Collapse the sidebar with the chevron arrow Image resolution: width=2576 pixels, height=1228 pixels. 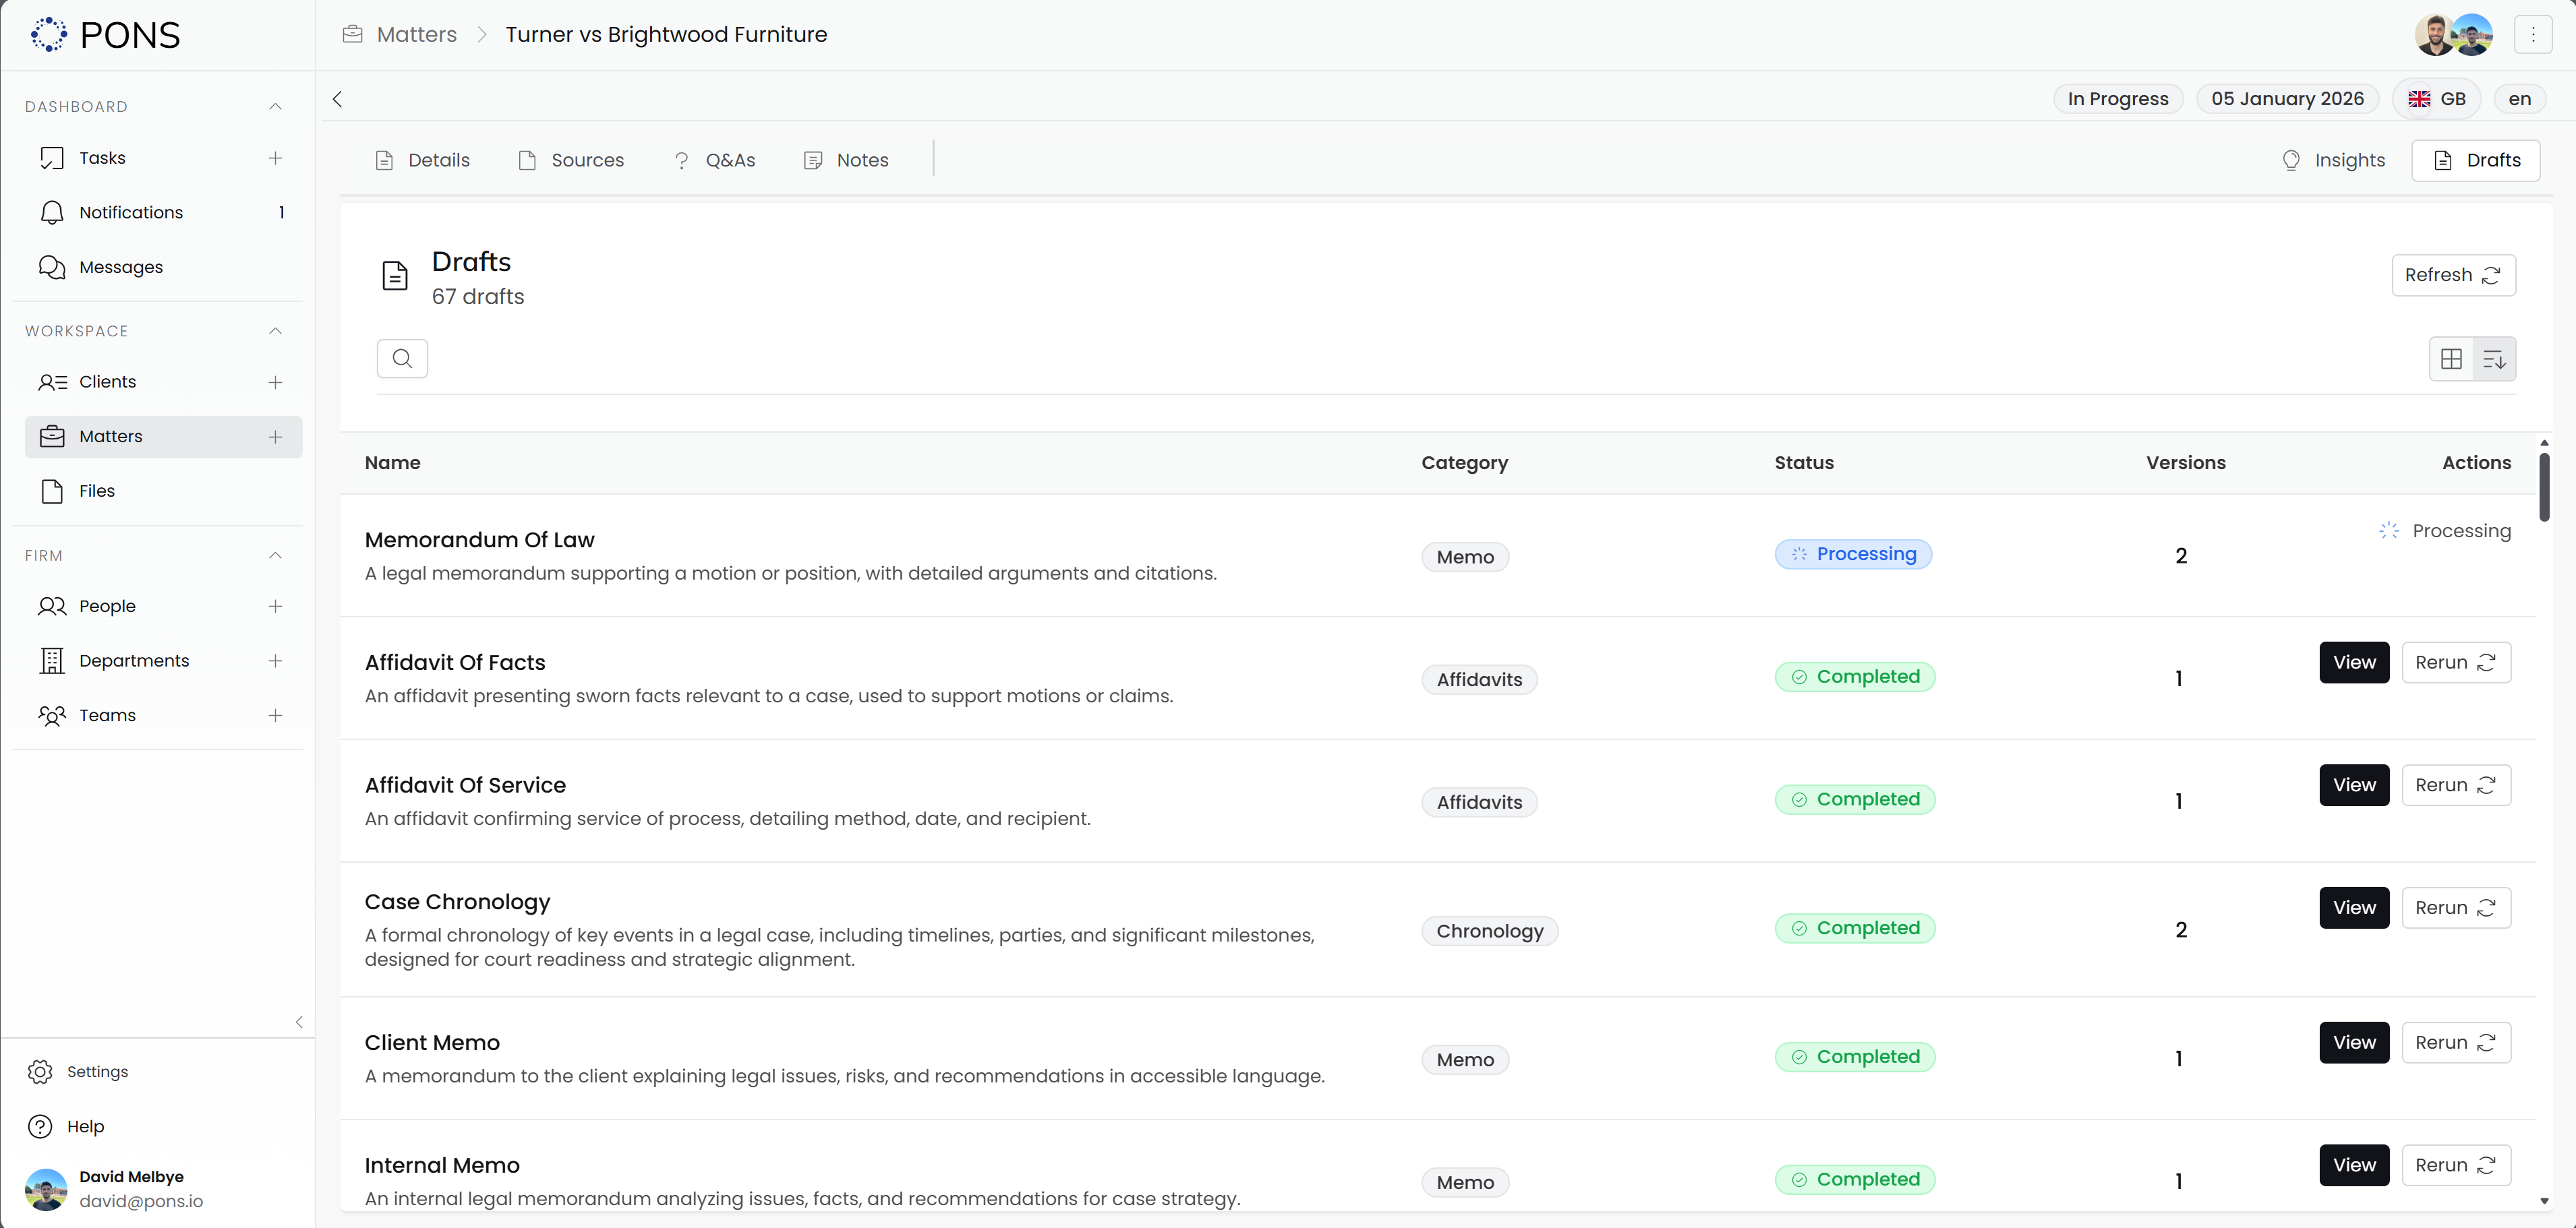(298, 1021)
